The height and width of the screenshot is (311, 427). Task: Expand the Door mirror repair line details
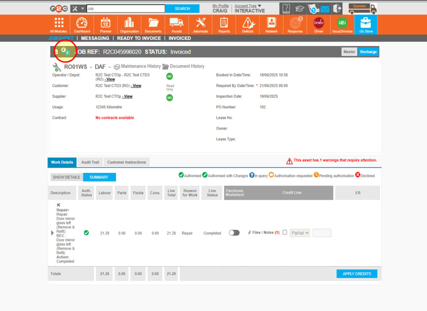(52, 233)
